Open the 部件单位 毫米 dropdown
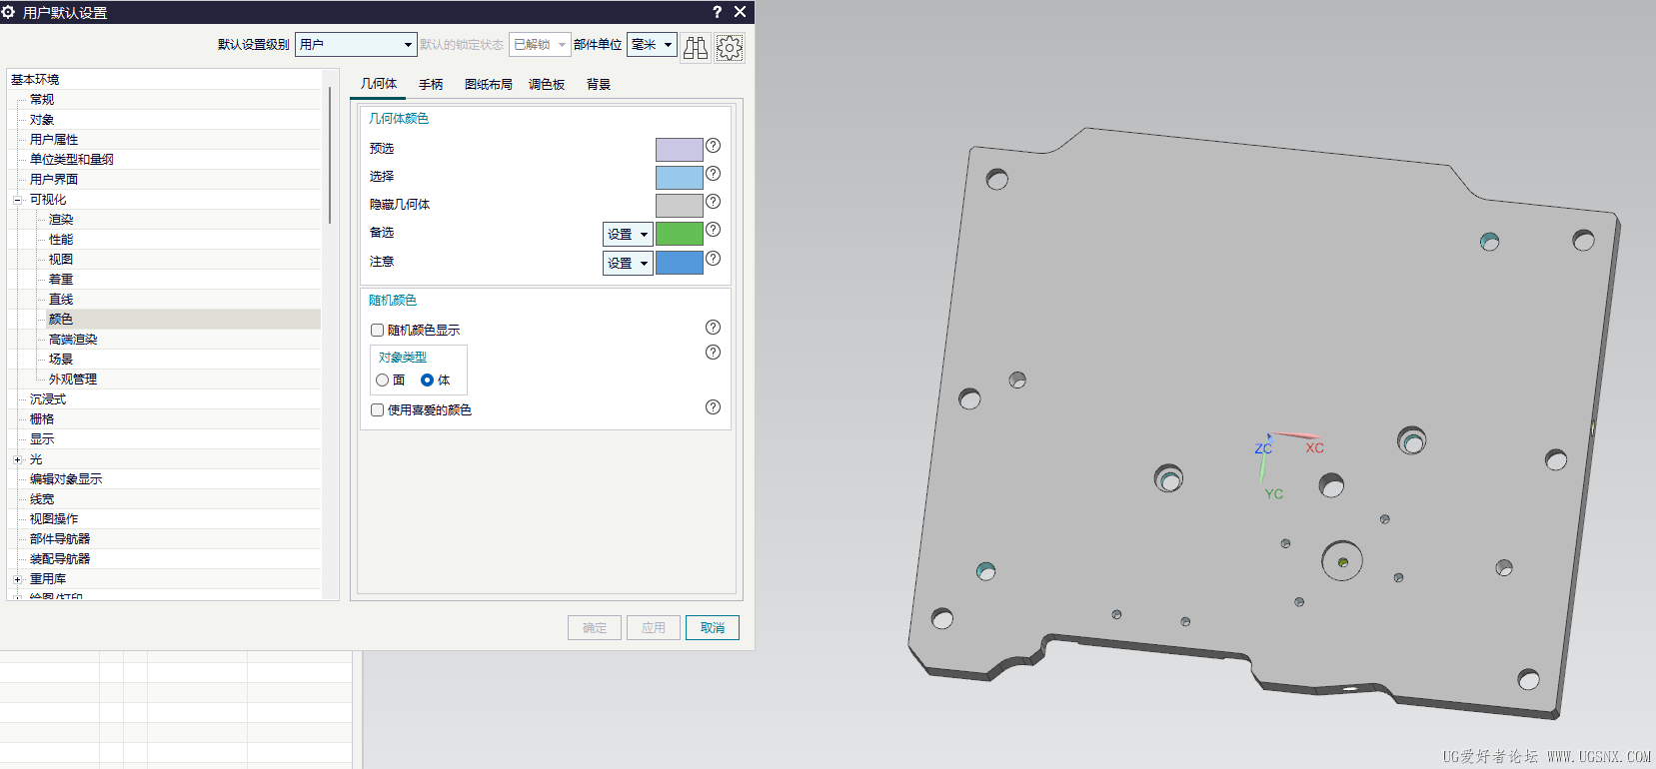Image resolution: width=1656 pixels, height=769 pixels. [x=652, y=44]
